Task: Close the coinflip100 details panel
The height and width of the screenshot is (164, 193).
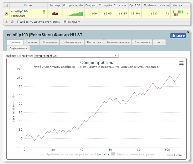Action: 188,32
